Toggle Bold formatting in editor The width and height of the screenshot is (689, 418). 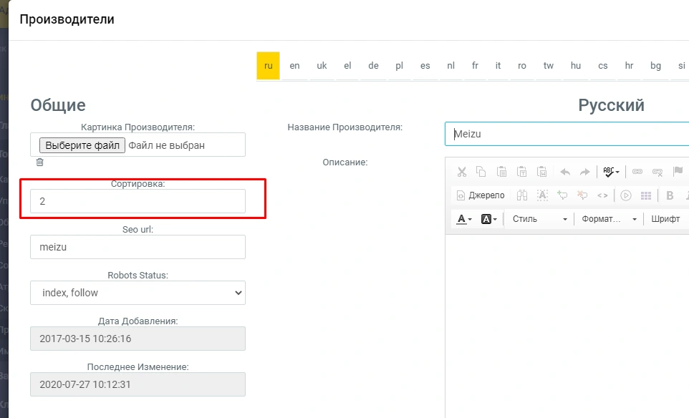(670, 195)
